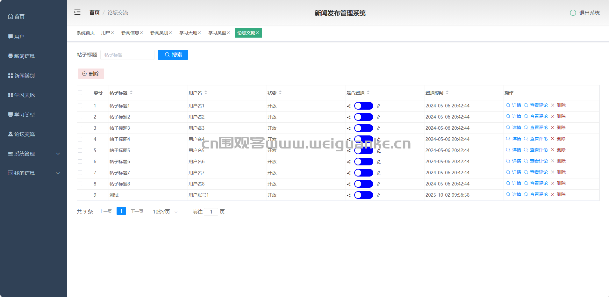Click the blue 搜索 button
Viewport: 609px width, 297px height.
[x=173, y=55]
